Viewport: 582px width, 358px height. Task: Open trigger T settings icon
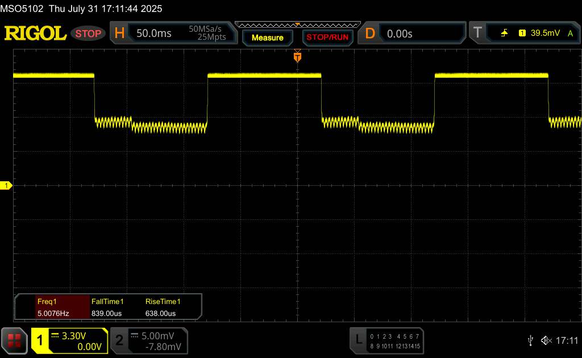tap(477, 32)
